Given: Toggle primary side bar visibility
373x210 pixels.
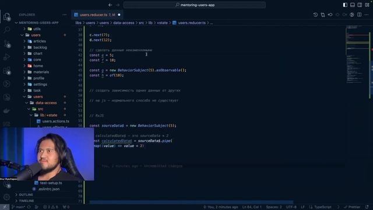Looking at the screenshot, I should click(x=345, y=5).
